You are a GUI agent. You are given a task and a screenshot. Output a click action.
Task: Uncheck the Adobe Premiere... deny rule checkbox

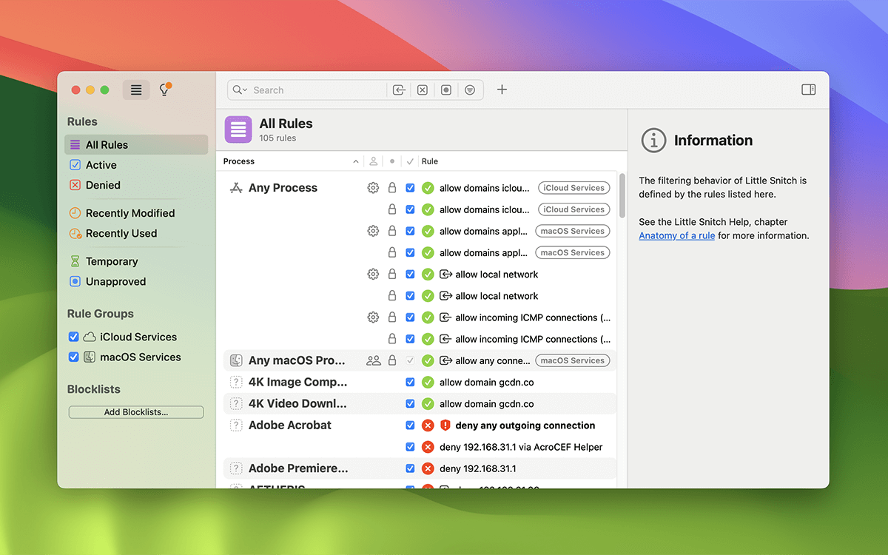[x=410, y=468]
